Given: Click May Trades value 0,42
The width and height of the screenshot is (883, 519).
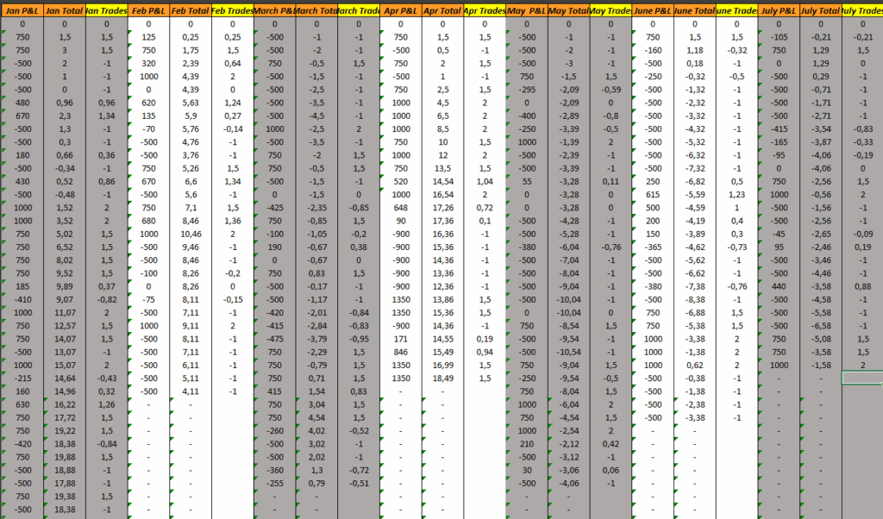Looking at the screenshot, I should pos(611,444).
